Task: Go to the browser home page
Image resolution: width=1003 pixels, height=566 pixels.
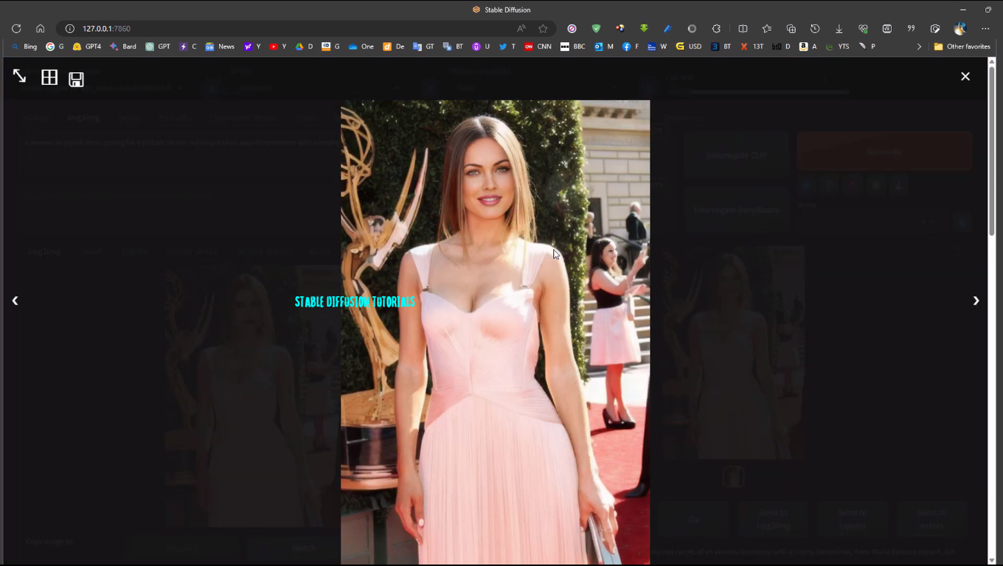Action: (x=41, y=29)
